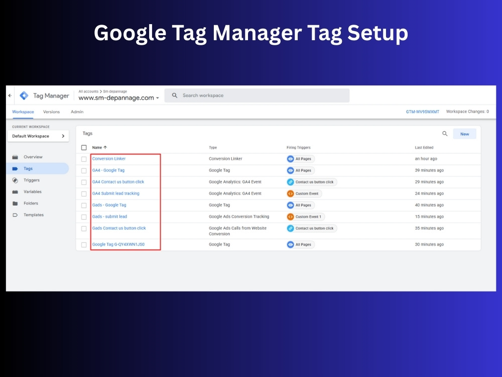The height and width of the screenshot is (377, 502).
Task: Click the Tag Manager diamond logo
Action: 24,96
